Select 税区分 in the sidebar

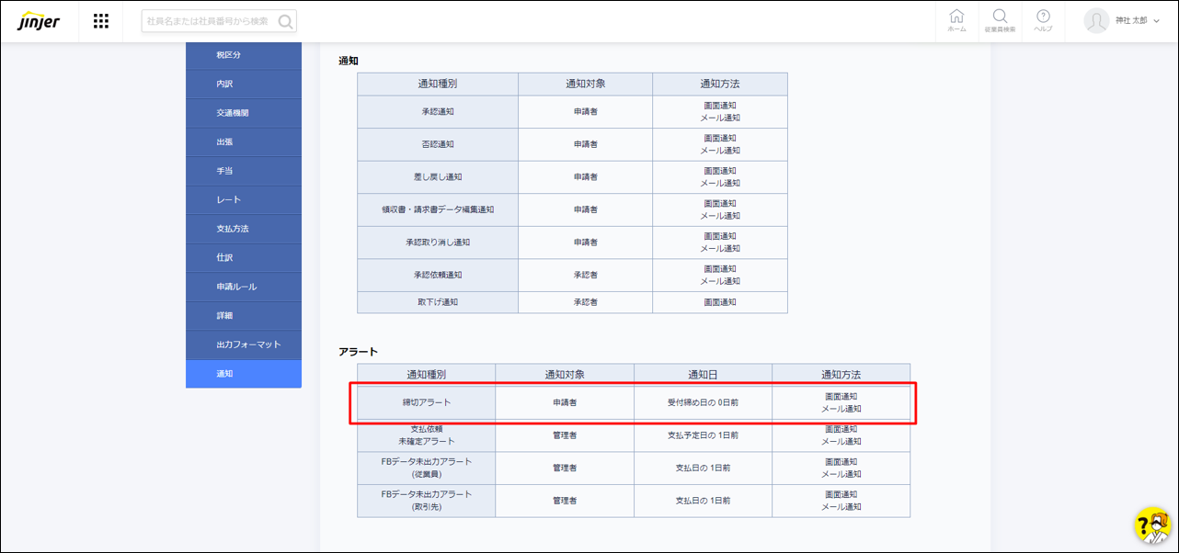point(244,55)
